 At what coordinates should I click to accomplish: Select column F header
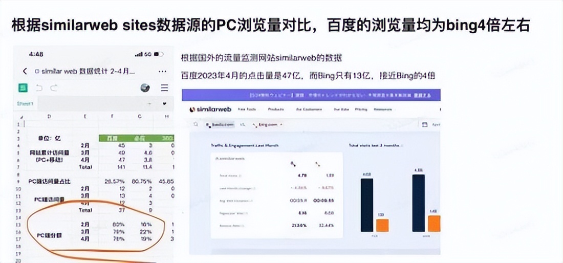click(x=112, y=117)
